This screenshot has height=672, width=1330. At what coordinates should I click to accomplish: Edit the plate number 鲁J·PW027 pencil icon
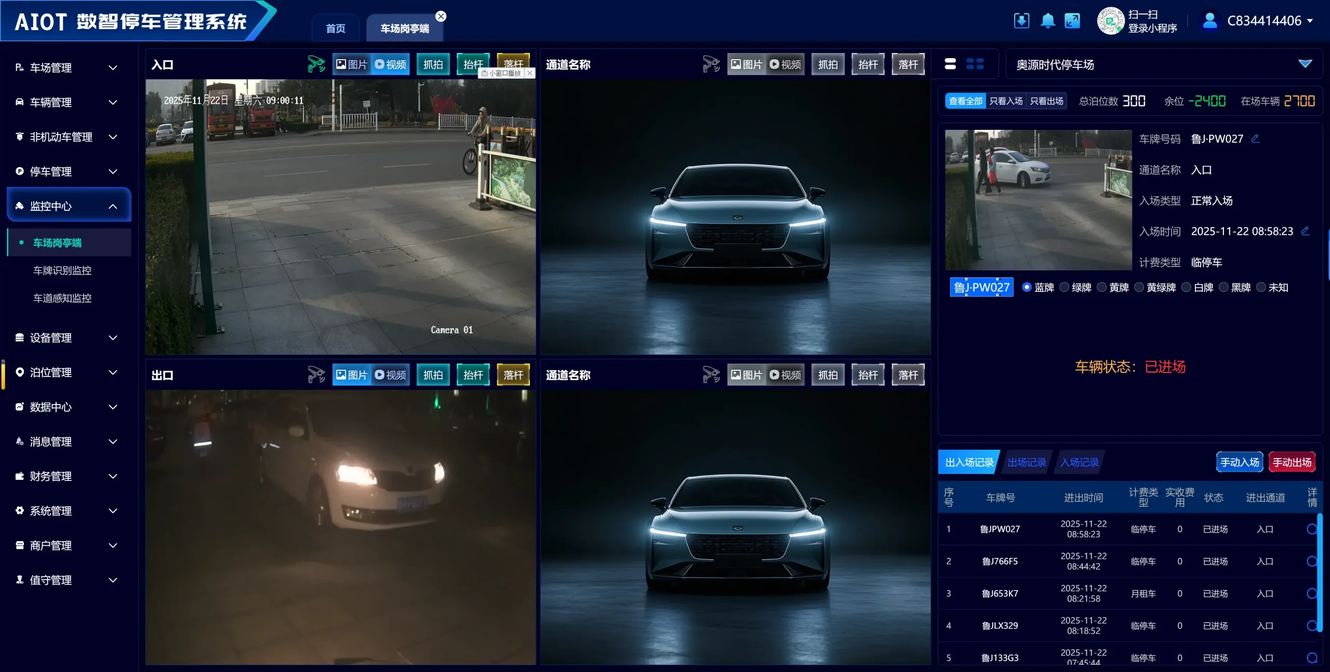[x=1255, y=139]
